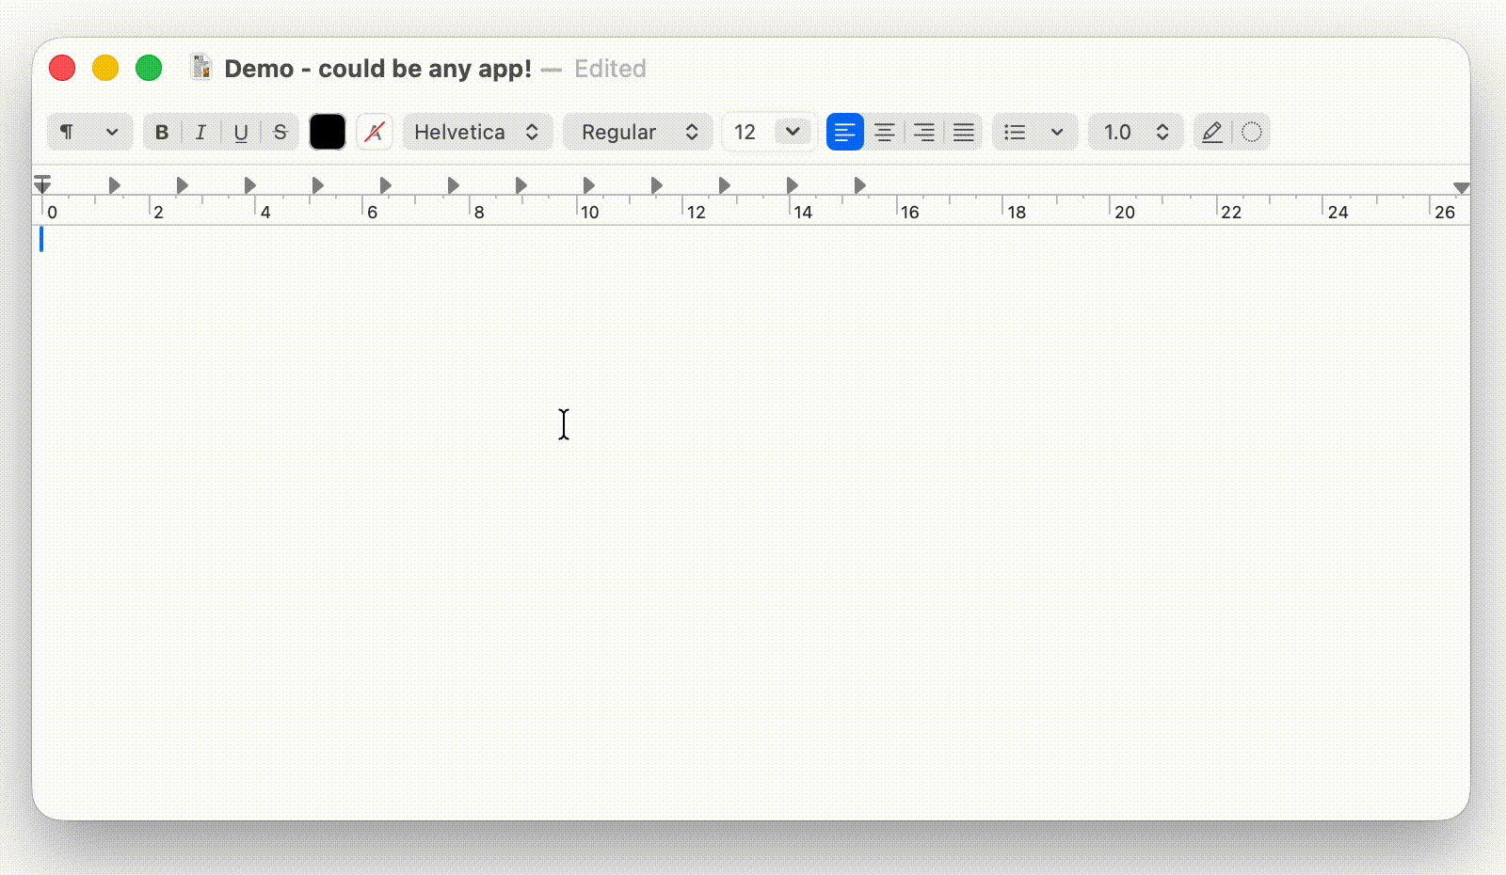The width and height of the screenshot is (1506, 875).
Task: Click the Edited document status label
Action: (x=610, y=68)
